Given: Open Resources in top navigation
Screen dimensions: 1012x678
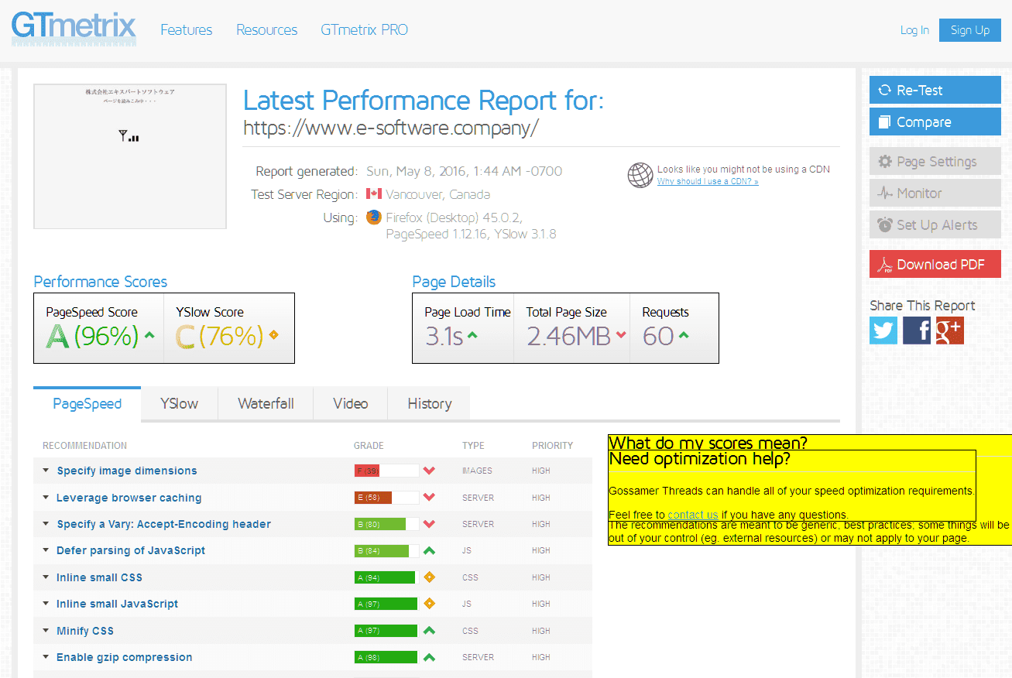Looking at the screenshot, I should (267, 30).
